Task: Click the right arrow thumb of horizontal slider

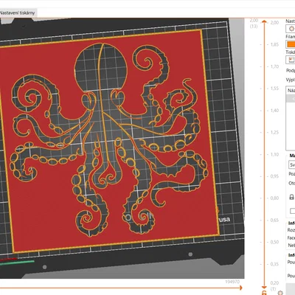Action: click(x=240, y=288)
